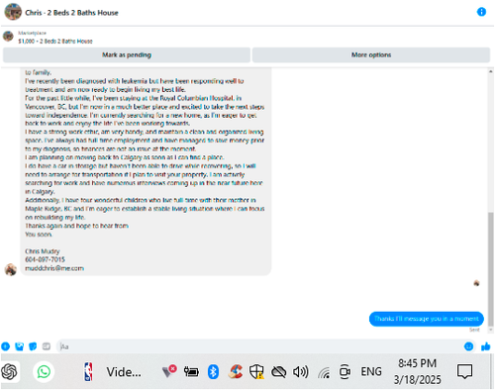
Task: Open ChatGPT from the taskbar
Action: click(x=9, y=372)
